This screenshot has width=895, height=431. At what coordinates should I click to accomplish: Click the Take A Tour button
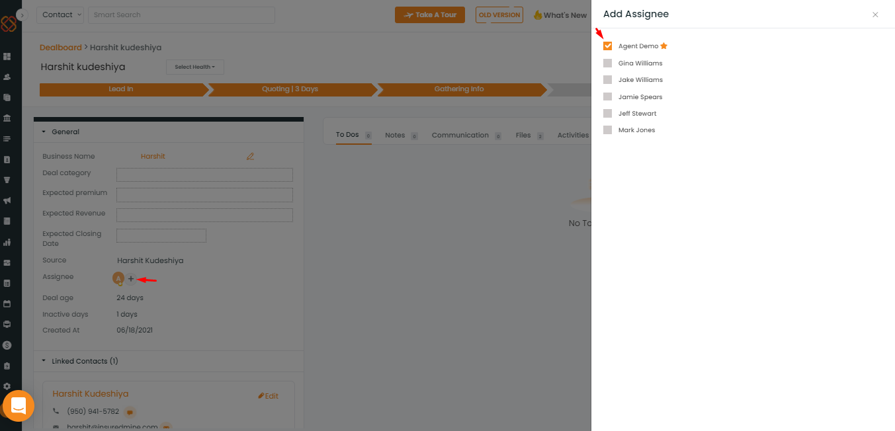click(430, 15)
